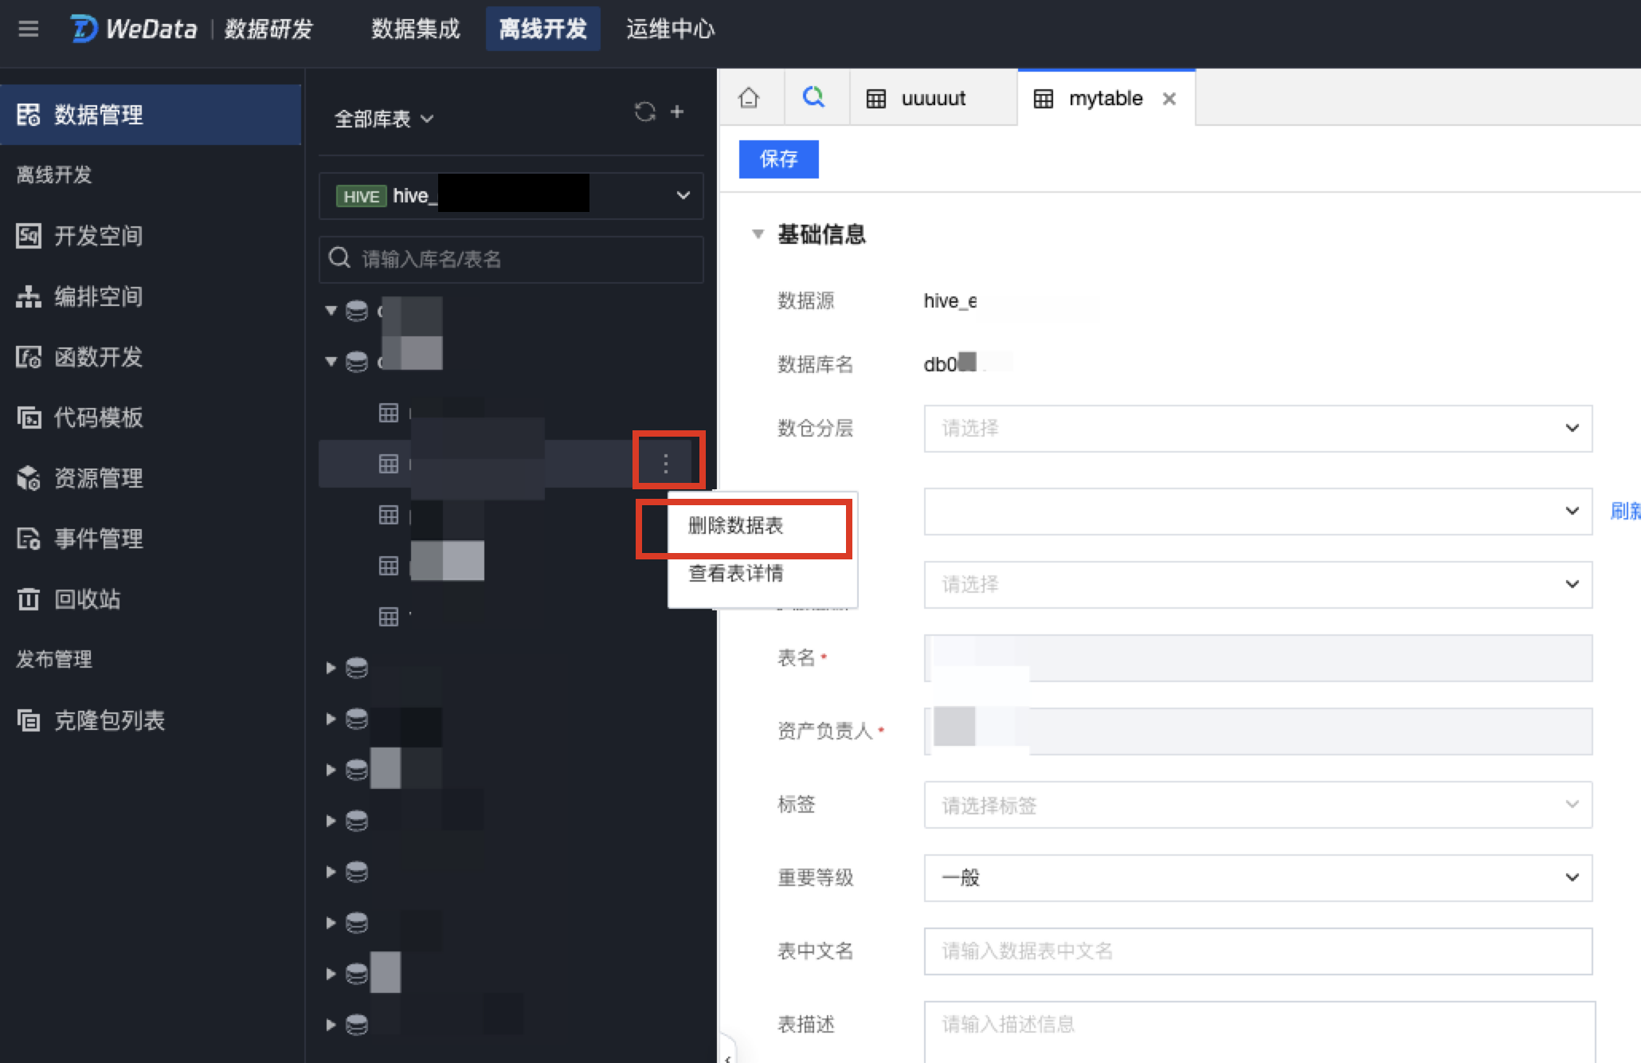Go to 运维中心 in top navigation
Image resolution: width=1641 pixels, height=1063 pixels.
coord(670,29)
